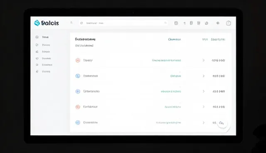Screen dimensions: 266x153
Task: Click the fourth icon in the top toolbar group
Action: 199,23
